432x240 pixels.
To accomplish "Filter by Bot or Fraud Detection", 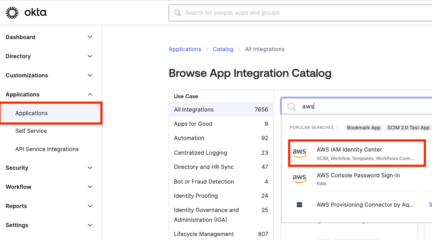I will tap(221, 182).
